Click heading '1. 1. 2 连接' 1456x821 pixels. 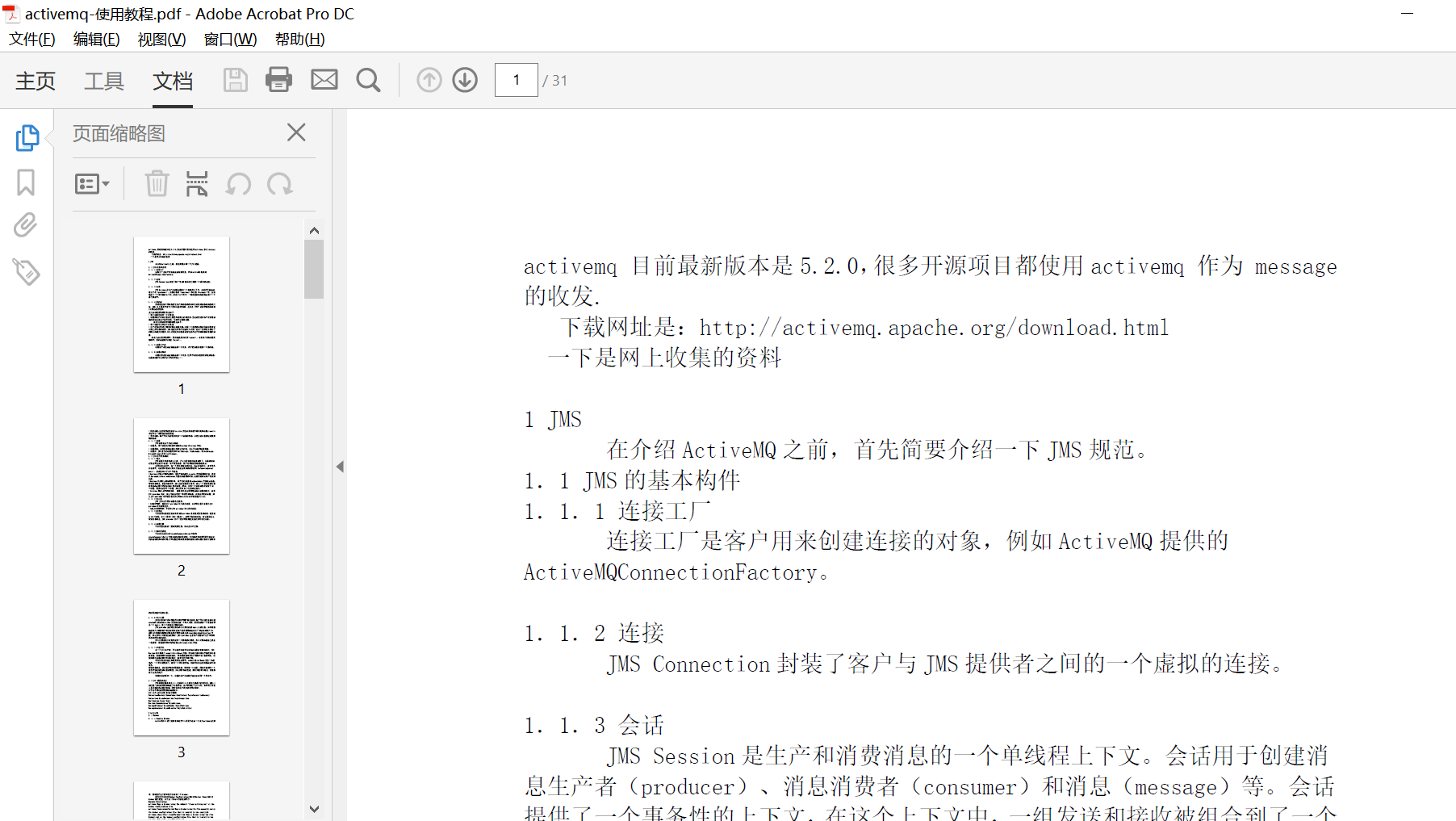click(x=594, y=633)
